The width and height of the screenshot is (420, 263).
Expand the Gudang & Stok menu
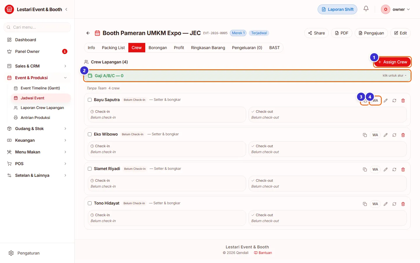[37, 129]
